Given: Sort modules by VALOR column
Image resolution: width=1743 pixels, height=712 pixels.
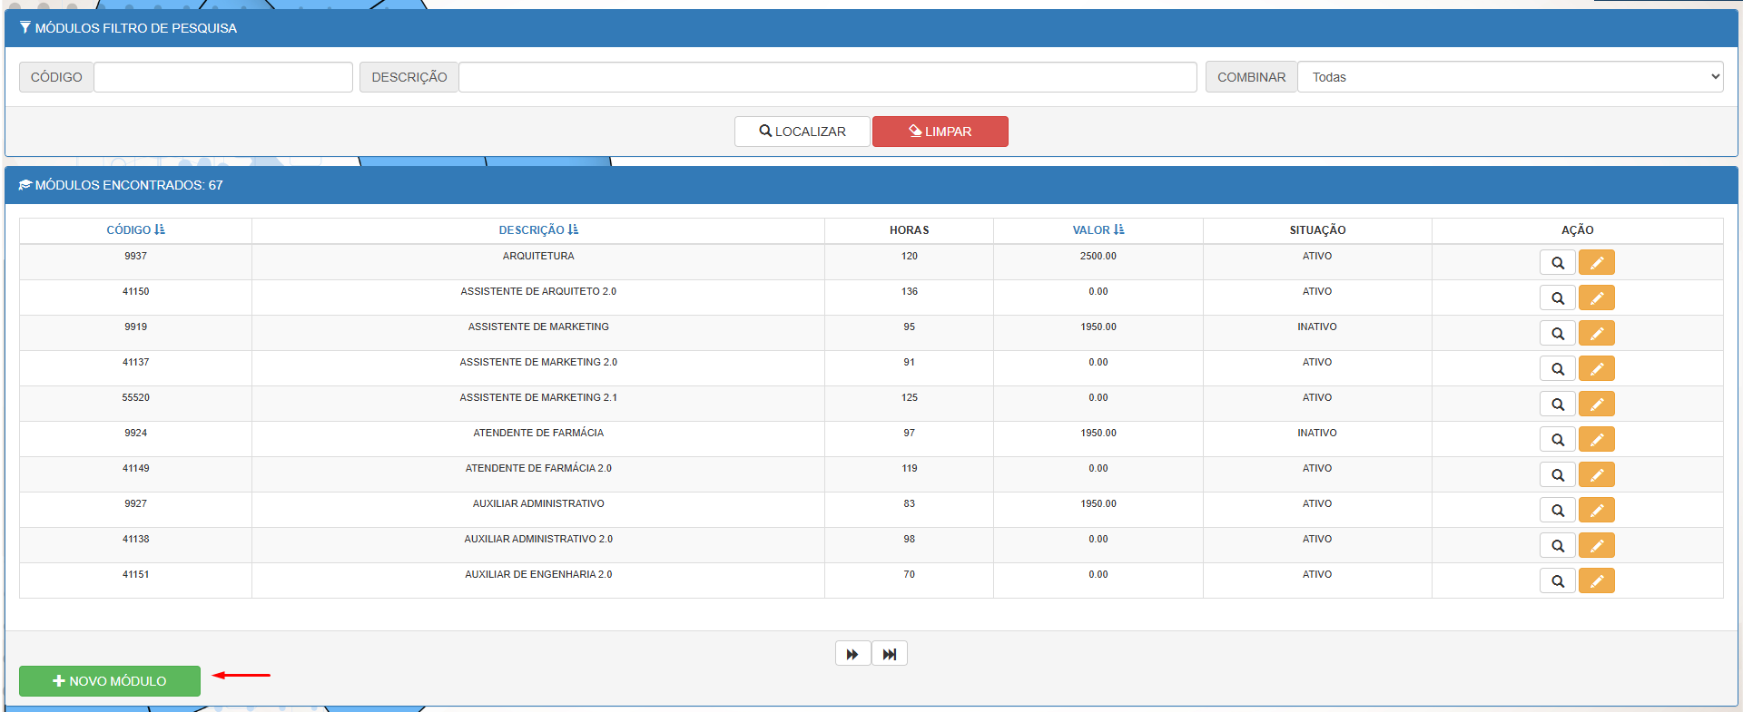Looking at the screenshot, I should [1098, 230].
